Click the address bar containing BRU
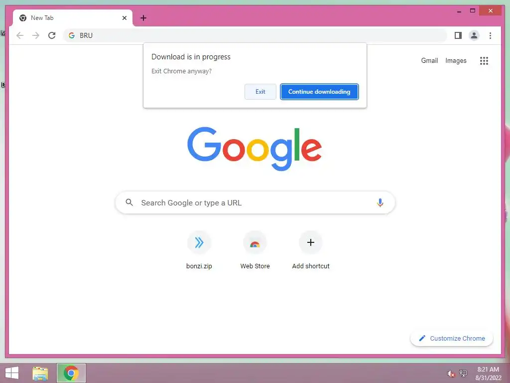Screen dimensions: 510x383 (255, 35)
